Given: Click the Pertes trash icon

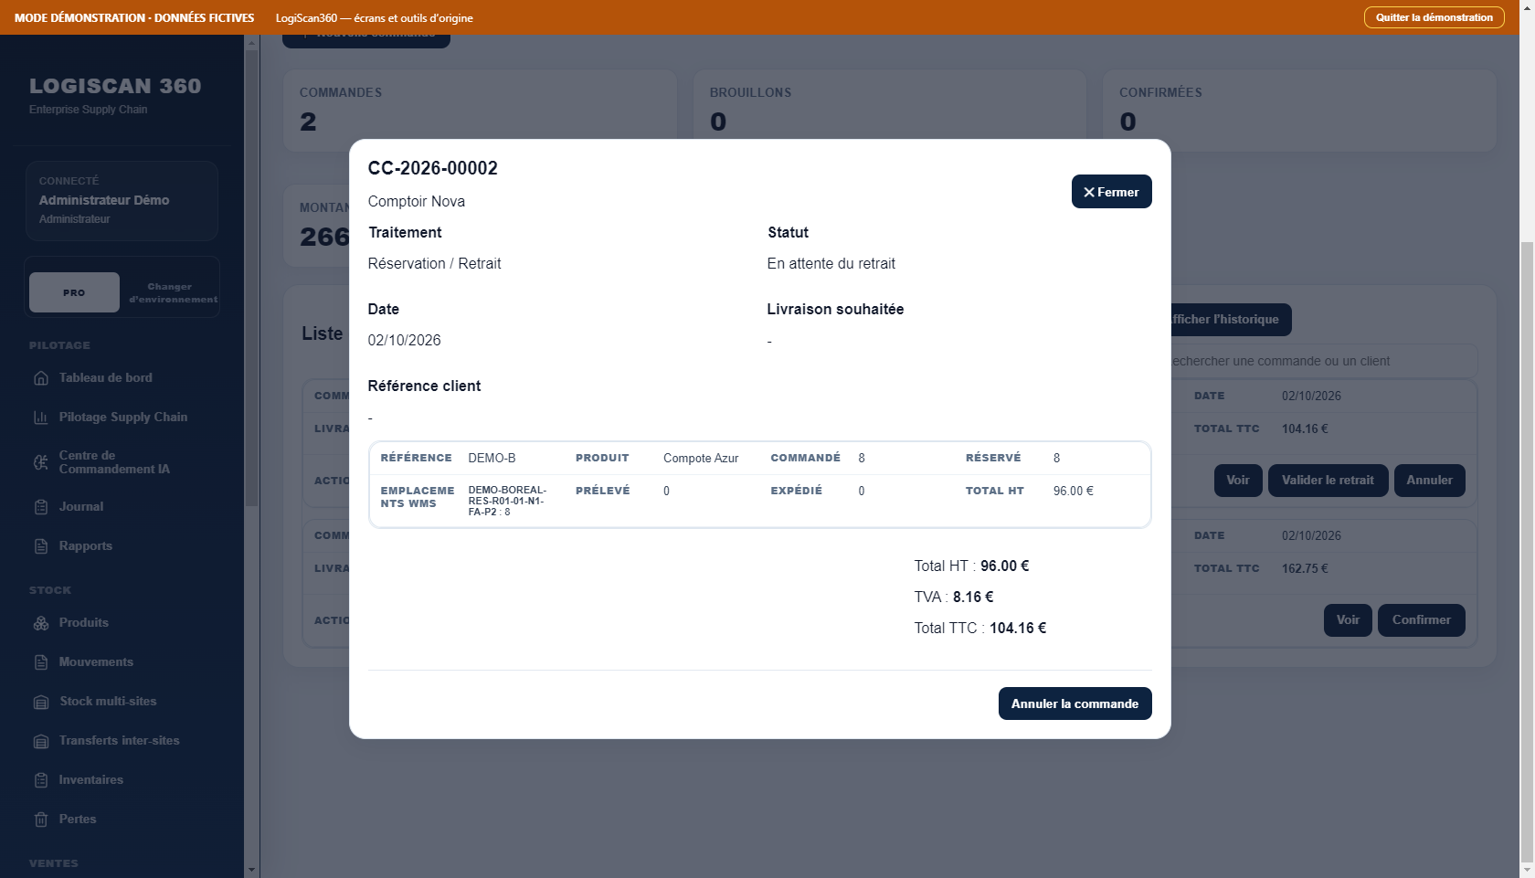Looking at the screenshot, I should [41, 820].
